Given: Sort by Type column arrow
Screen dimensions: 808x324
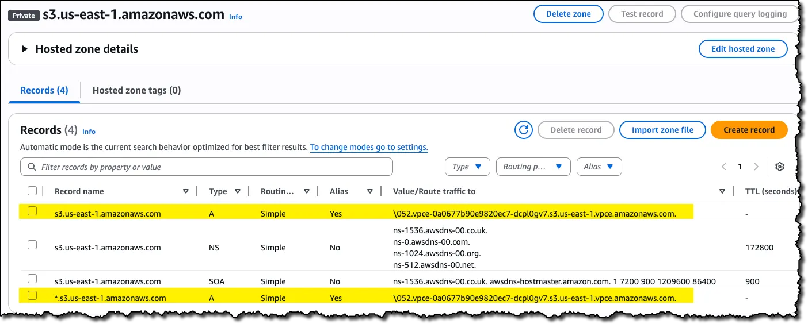Looking at the screenshot, I should pos(238,191).
